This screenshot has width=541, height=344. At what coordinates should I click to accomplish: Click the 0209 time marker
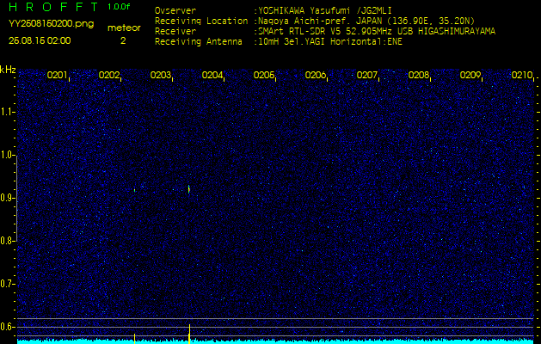[x=470, y=75]
